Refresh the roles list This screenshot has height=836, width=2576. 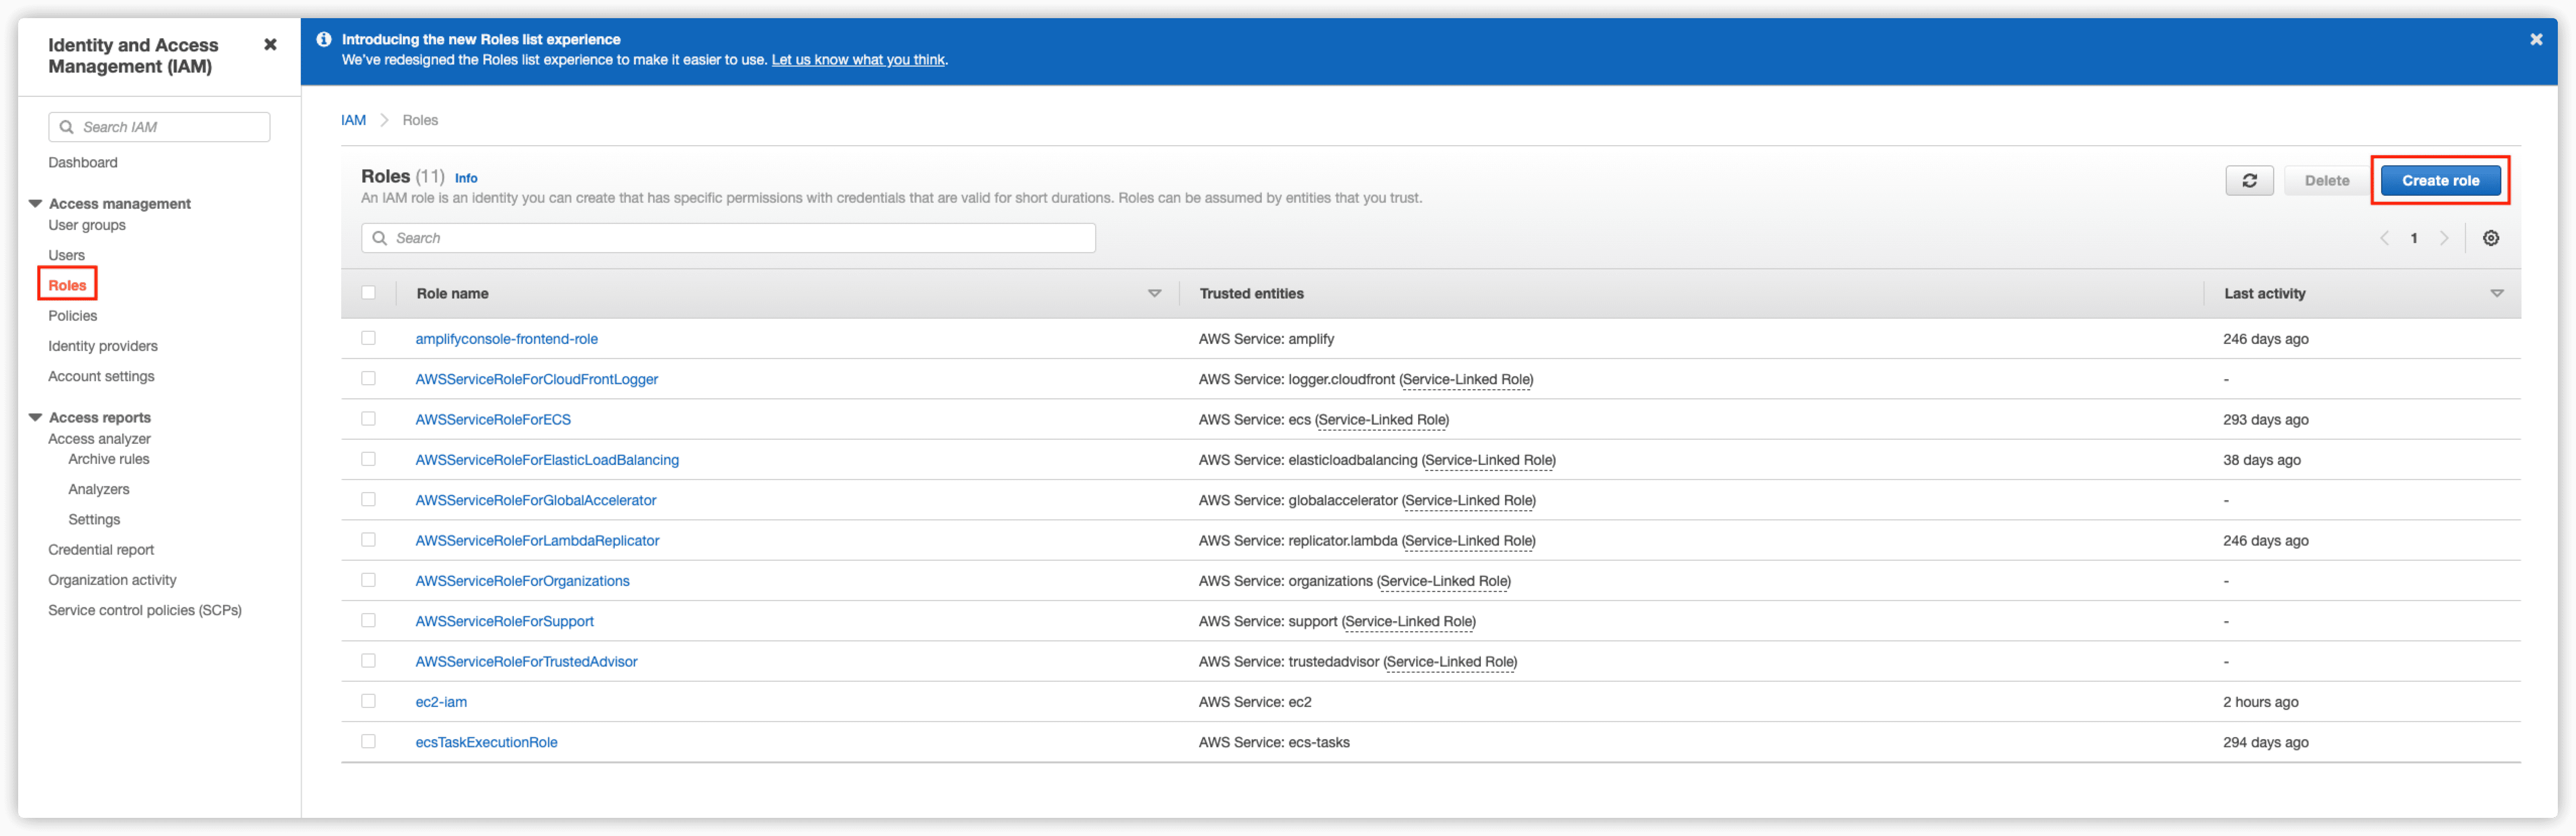point(2249,180)
